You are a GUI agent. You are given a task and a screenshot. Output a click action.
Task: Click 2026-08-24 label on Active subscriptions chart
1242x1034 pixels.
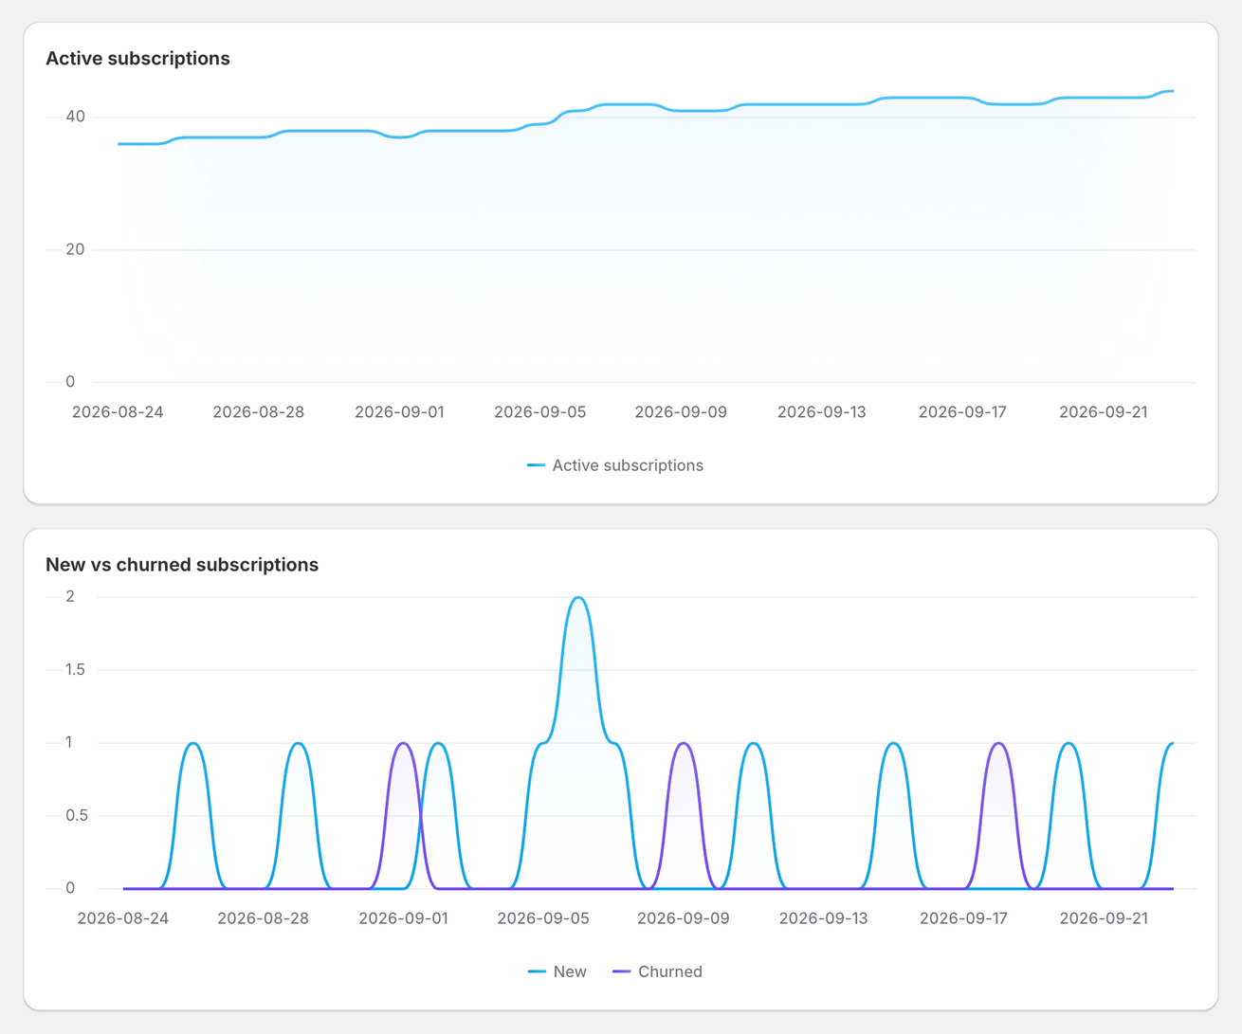[x=118, y=412]
